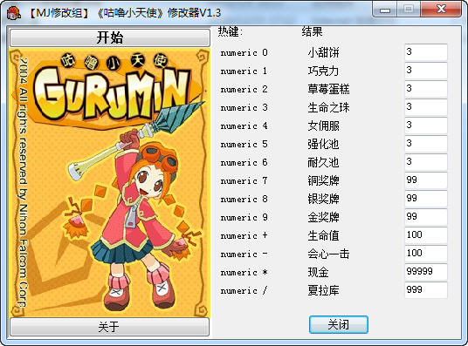Minimize the trainer window
This screenshot has width=468, height=346.
385,10
